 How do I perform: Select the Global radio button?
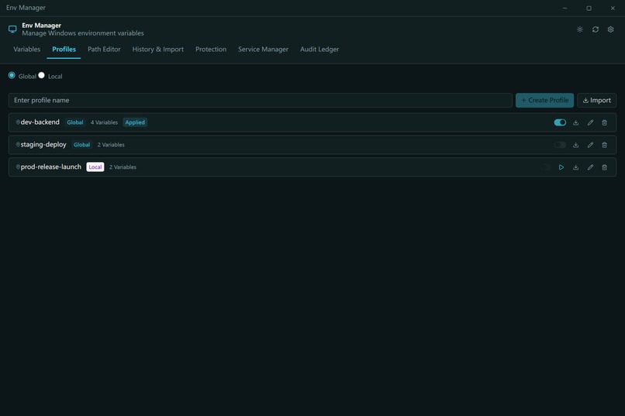click(x=12, y=75)
